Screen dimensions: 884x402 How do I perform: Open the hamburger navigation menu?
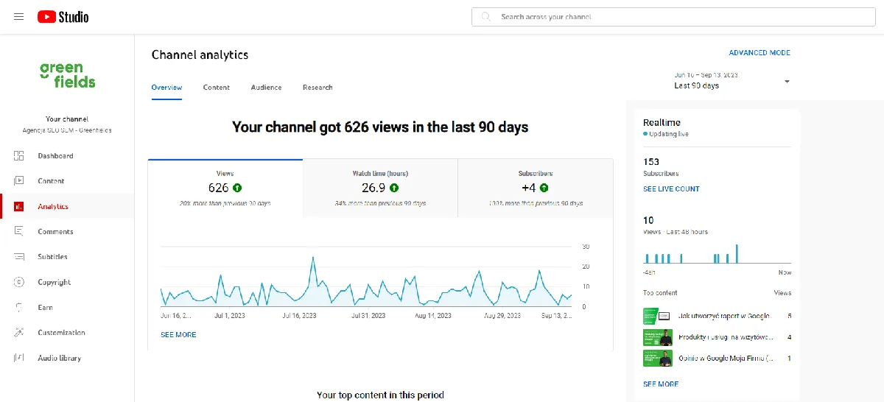pyautogui.click(x=18, y=16)
